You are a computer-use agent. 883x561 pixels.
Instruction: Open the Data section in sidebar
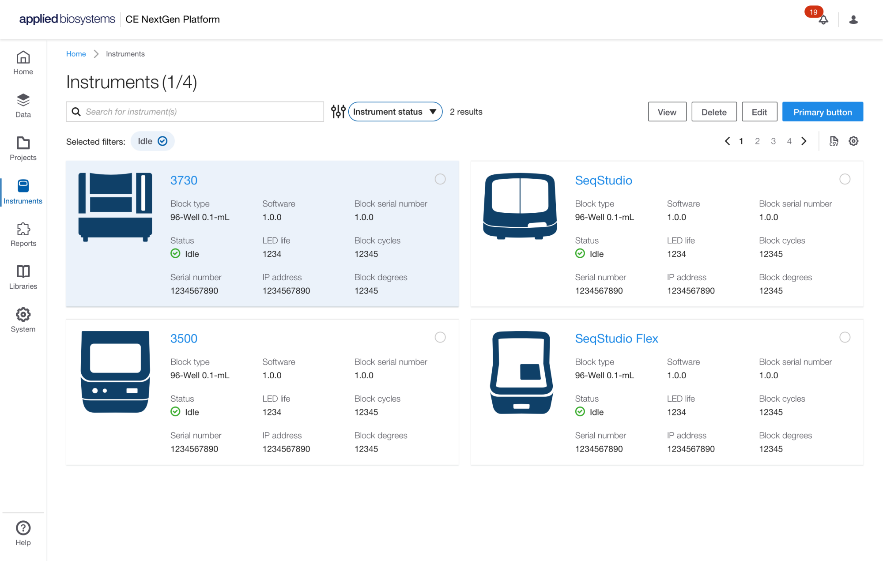[23, 106]
